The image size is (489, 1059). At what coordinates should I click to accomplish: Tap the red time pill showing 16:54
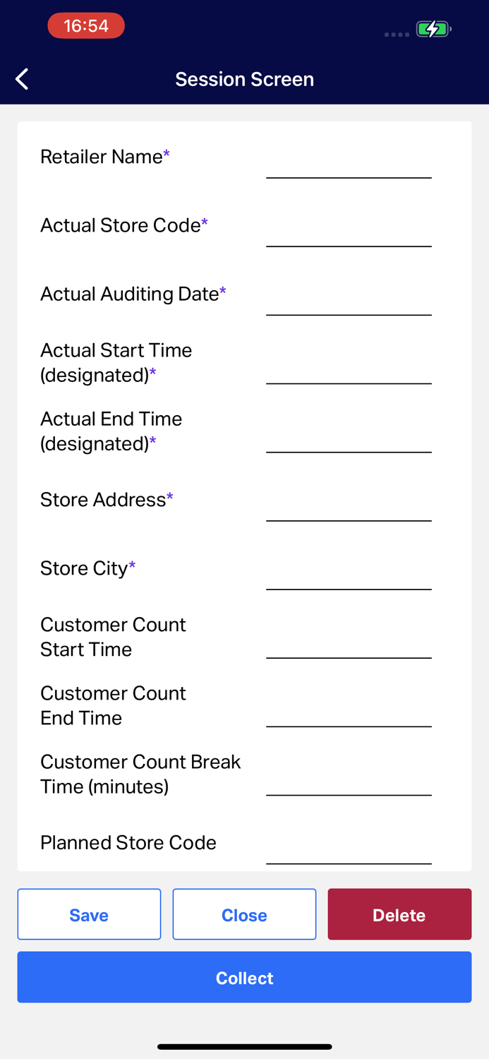click(86, 25)
